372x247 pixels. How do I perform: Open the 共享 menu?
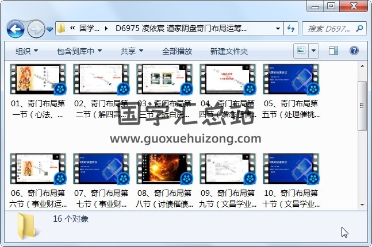point(132,51)
